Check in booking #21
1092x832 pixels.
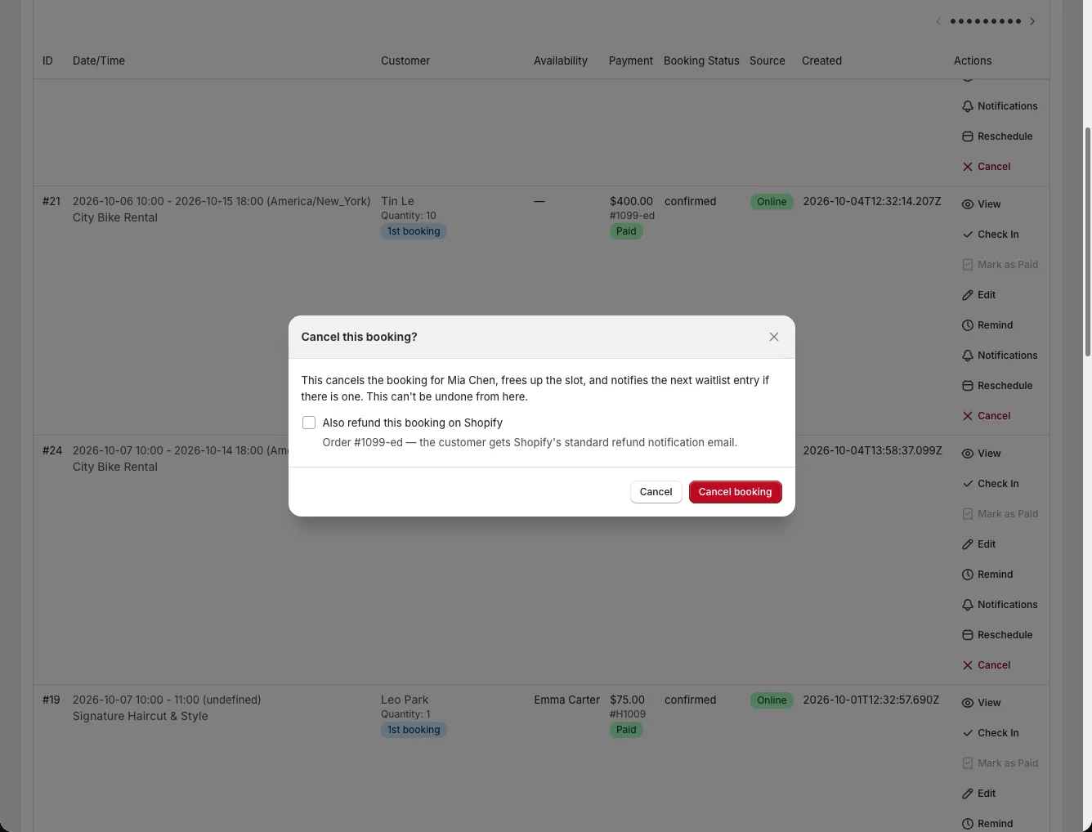991,235
